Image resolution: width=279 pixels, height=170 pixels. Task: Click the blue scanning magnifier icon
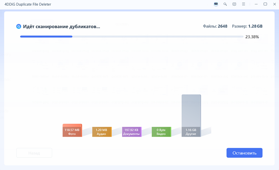pyautogui.click(x=18, y=26)
